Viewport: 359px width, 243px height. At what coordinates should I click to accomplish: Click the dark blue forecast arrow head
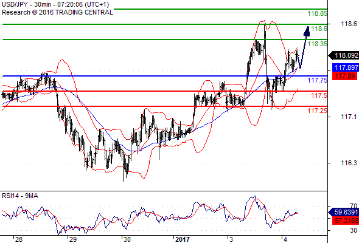[x=307, y=32]
